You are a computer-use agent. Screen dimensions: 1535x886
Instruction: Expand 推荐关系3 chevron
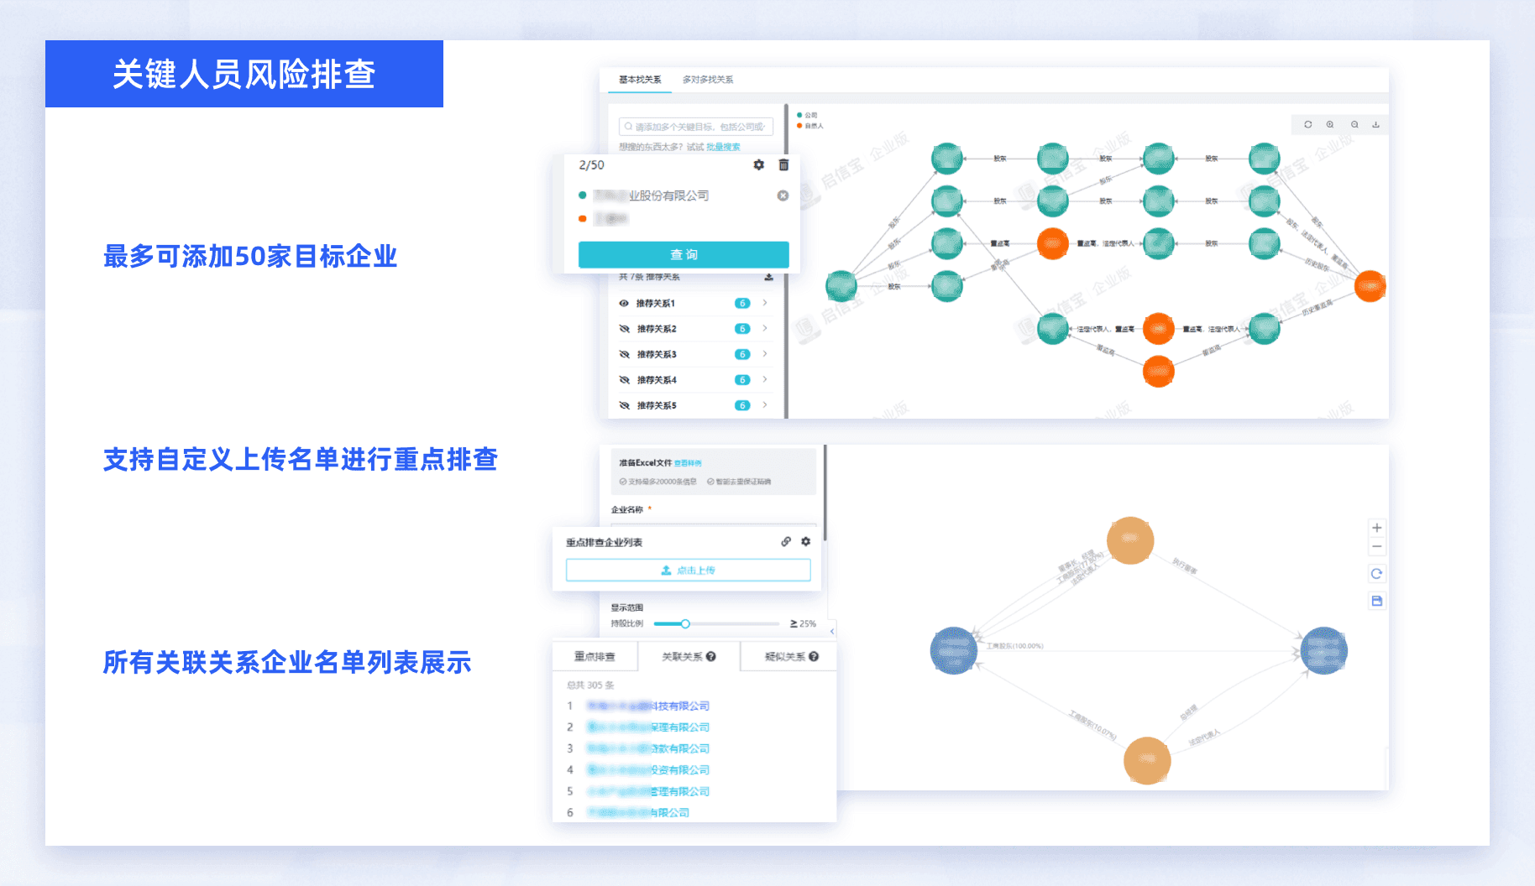click(x=764, y=354)
